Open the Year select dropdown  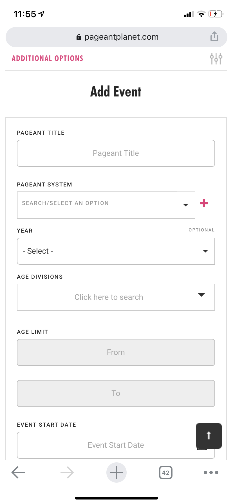(x=116, y=251)
